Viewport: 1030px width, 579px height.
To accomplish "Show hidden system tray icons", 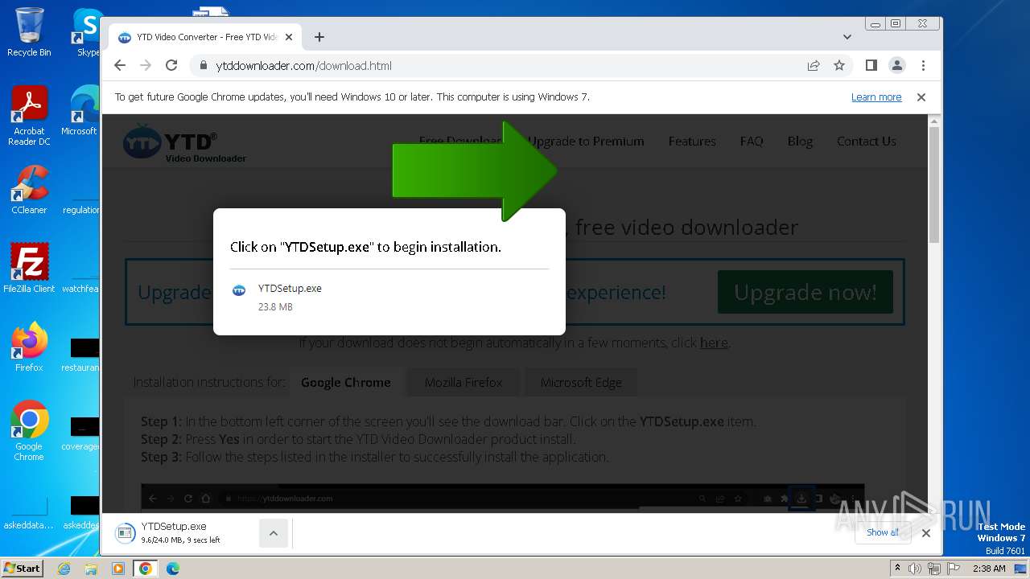I will pos(897,569).
